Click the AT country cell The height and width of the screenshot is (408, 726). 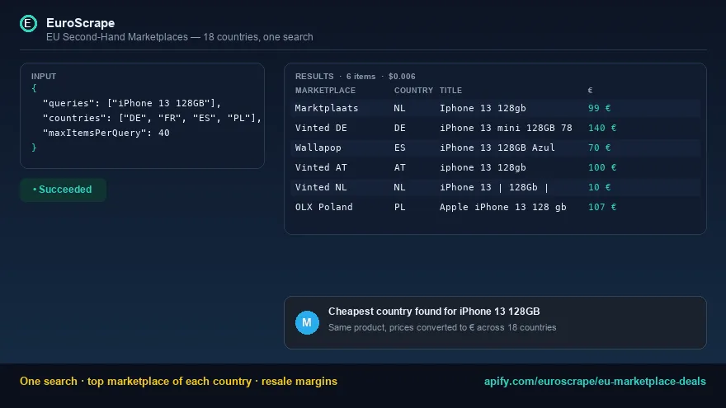(x=399, y=167)
